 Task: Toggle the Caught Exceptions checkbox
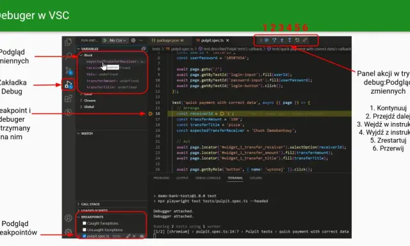click(84, 223)
